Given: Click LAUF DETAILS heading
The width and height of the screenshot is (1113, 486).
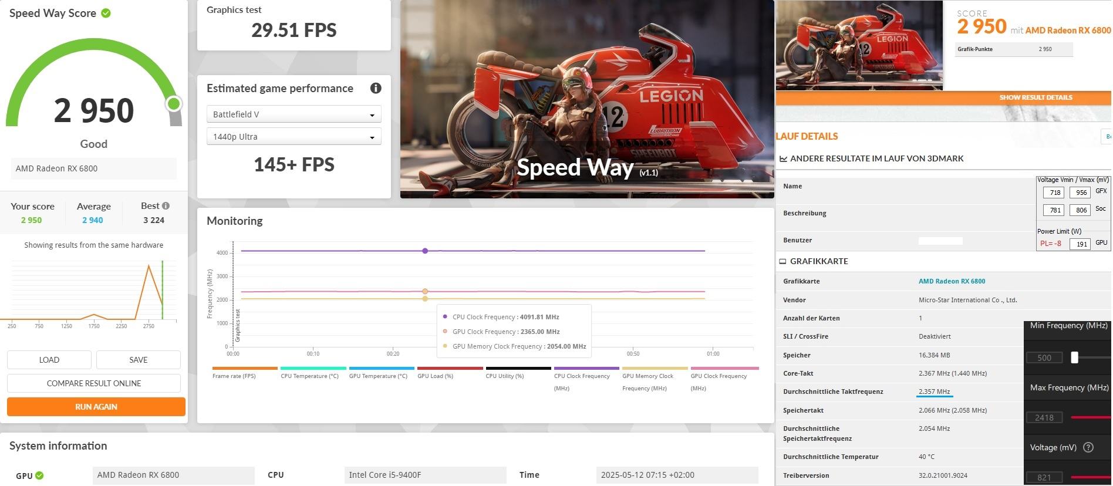Looking at the screenshot, I should pyautogui.click(x=807, y=136).
